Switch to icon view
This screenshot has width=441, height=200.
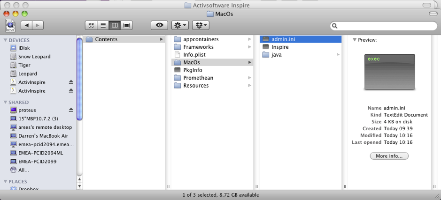click(91, 25)
